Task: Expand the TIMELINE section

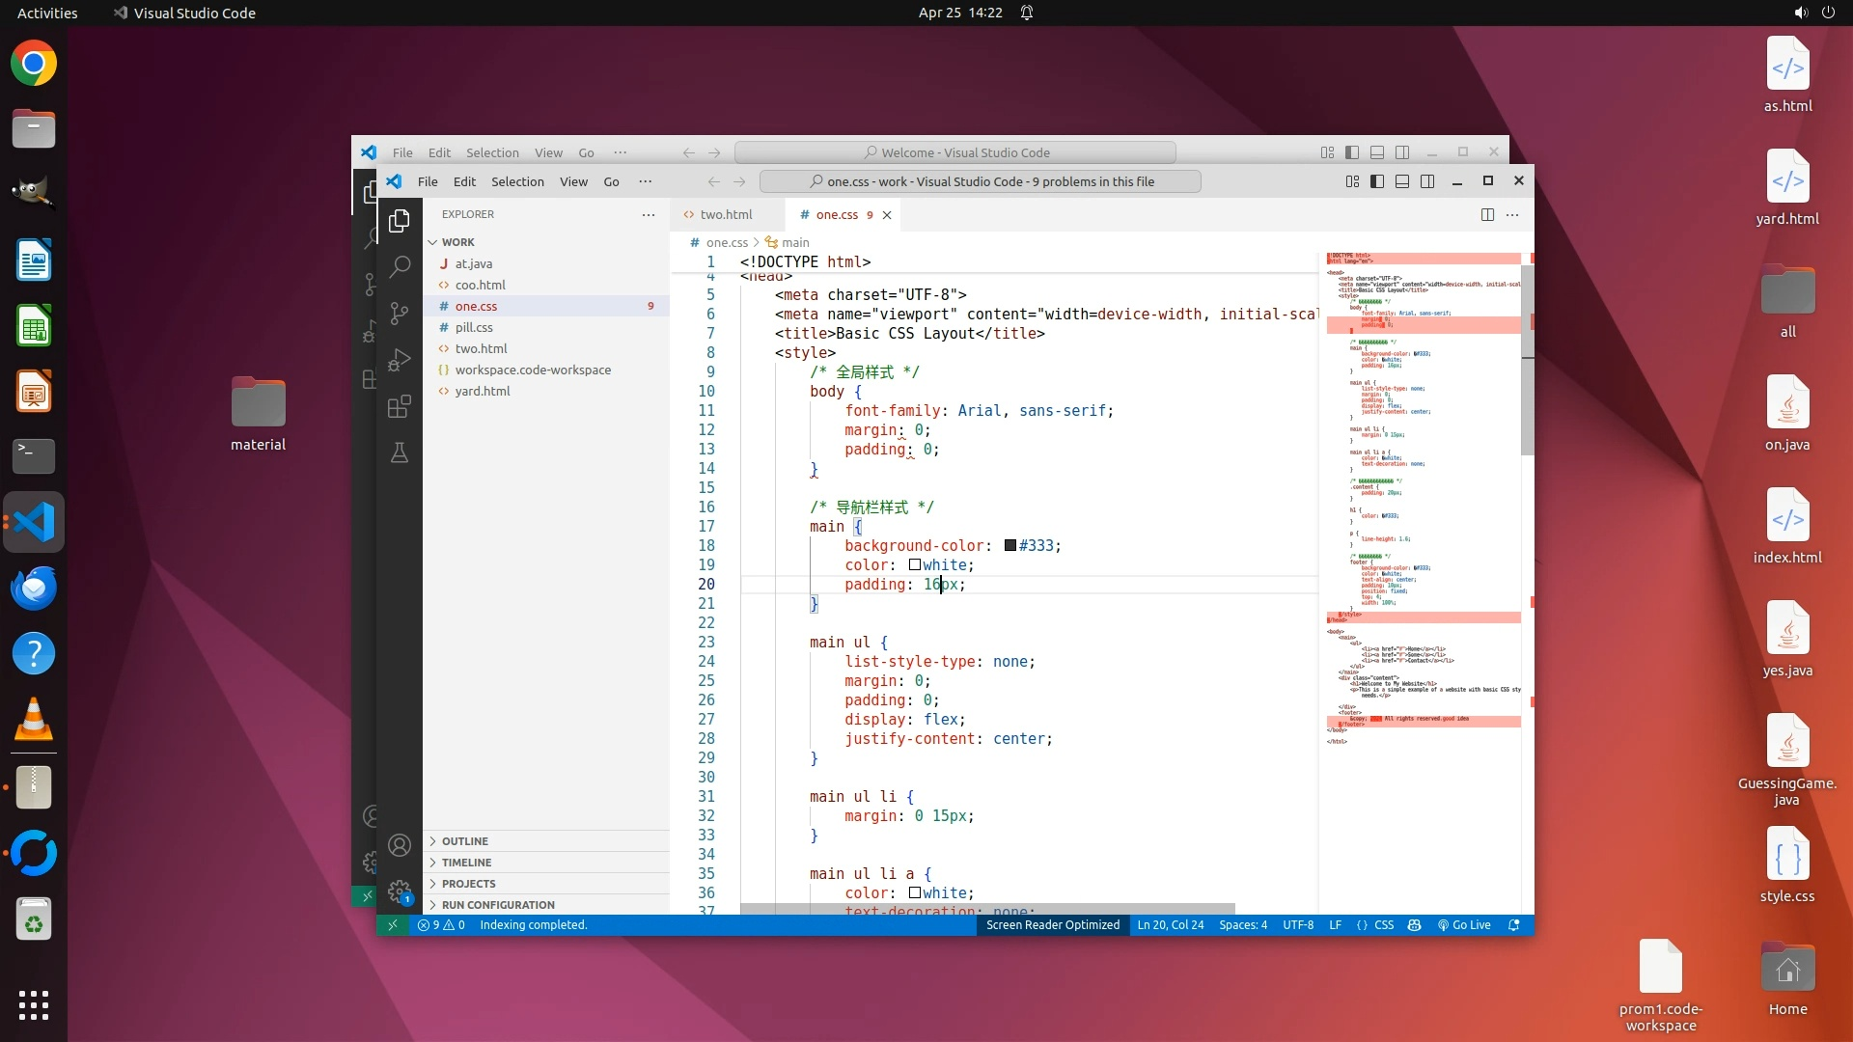Action: click(x=466, y=862)
